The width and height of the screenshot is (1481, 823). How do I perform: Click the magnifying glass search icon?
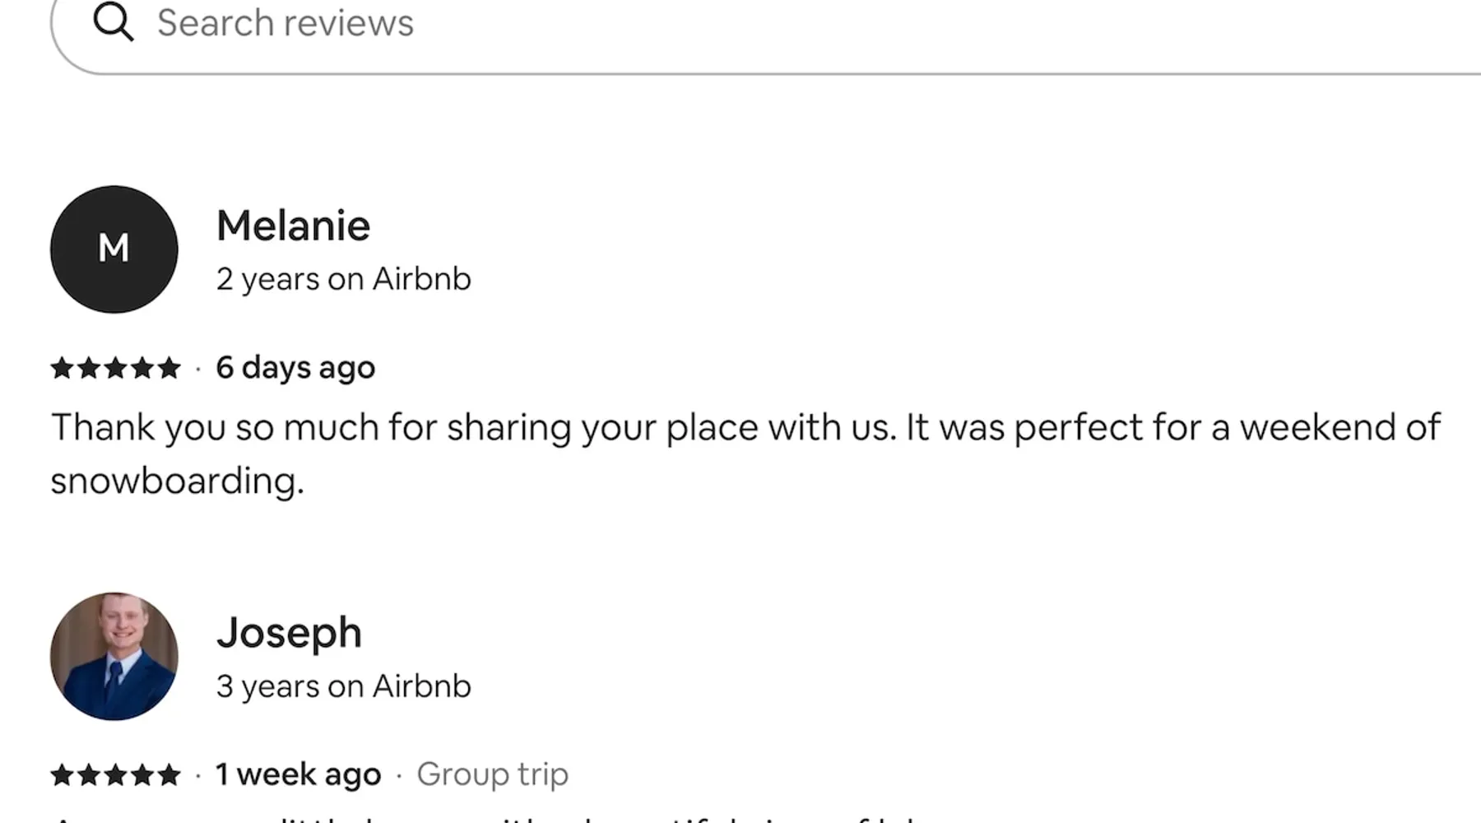click(x=114, y=22)
